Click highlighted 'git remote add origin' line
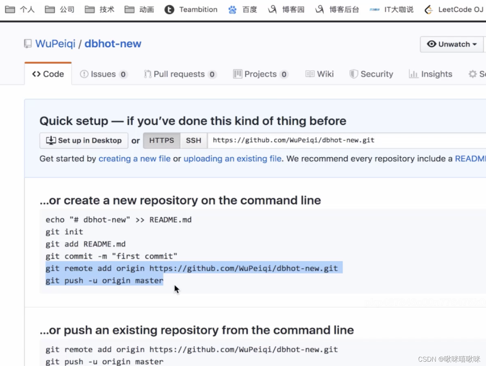This screenshot has height=366, width=486. click(192, 268)
